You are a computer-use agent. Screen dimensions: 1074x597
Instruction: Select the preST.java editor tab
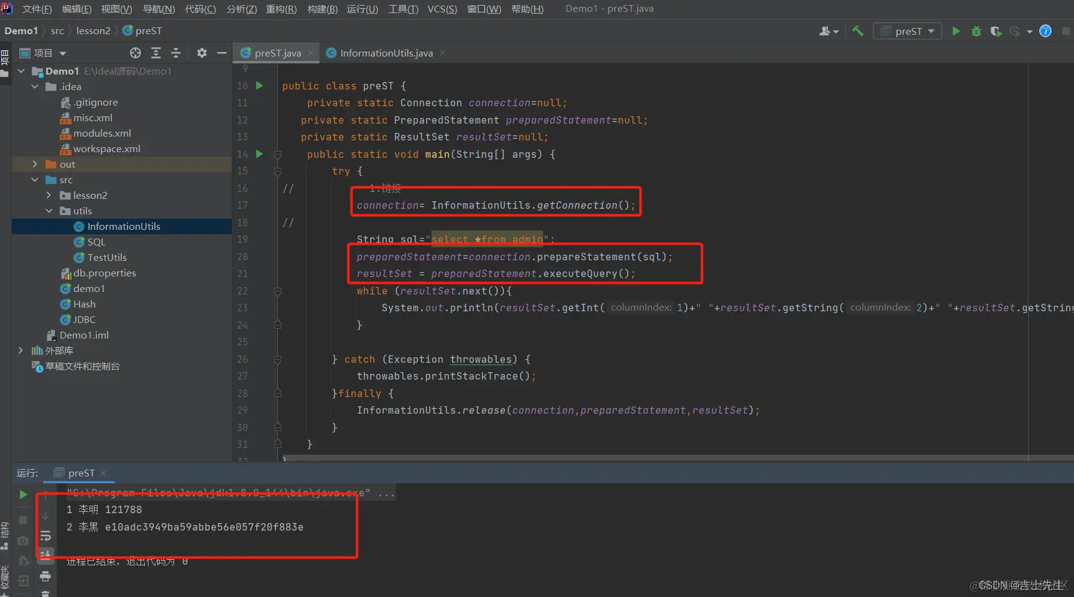pos(277,53)
